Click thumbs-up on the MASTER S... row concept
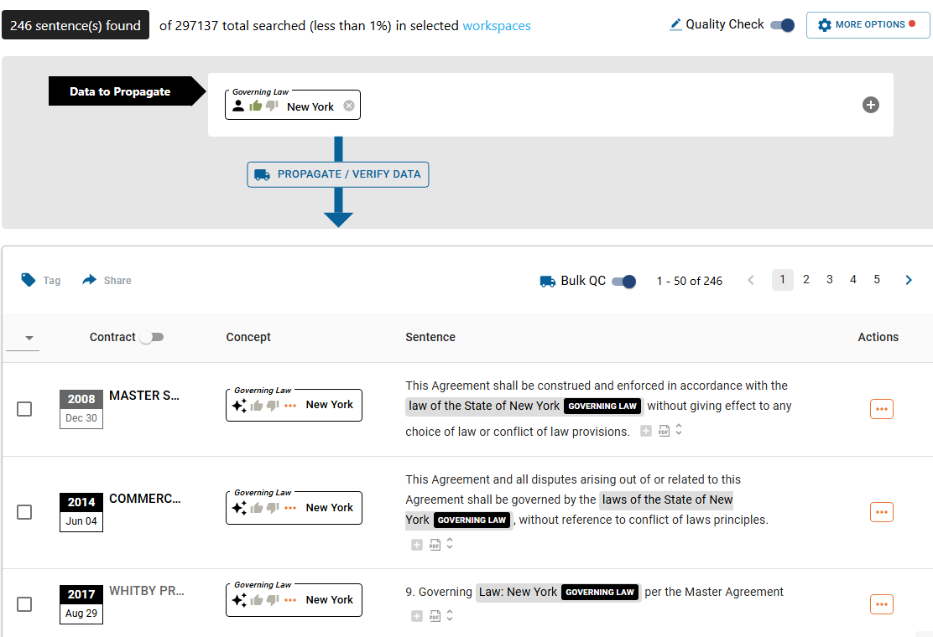The image size is (933, 637). coord(257,405)
